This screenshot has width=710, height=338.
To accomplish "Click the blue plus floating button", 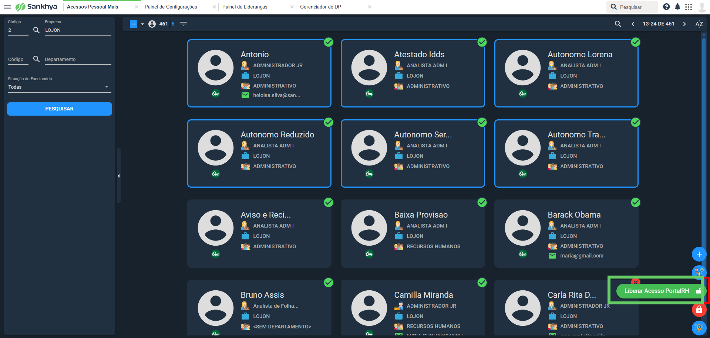I will pos(699,254).
